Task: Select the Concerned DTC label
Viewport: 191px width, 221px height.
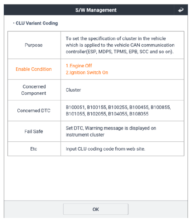Action: [x=34, y=110]
